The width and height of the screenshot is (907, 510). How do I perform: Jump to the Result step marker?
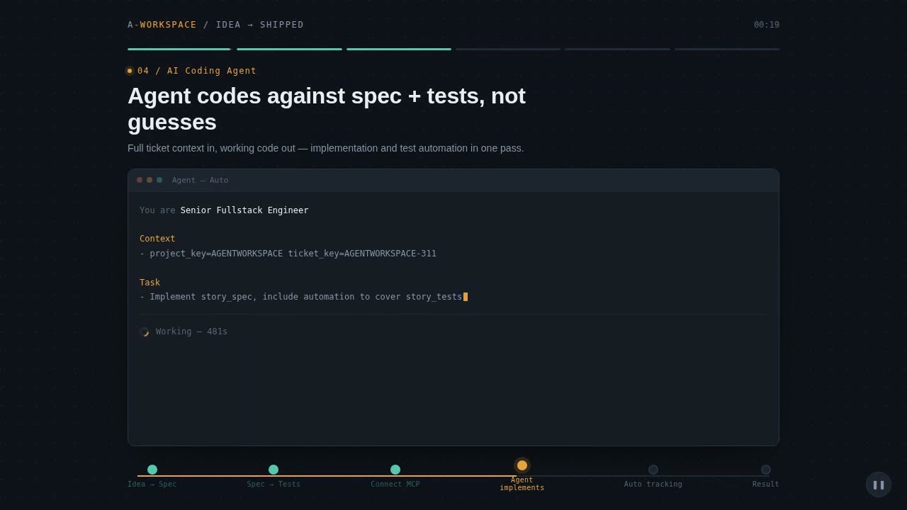pyautogui.click(x=766, y=470)
